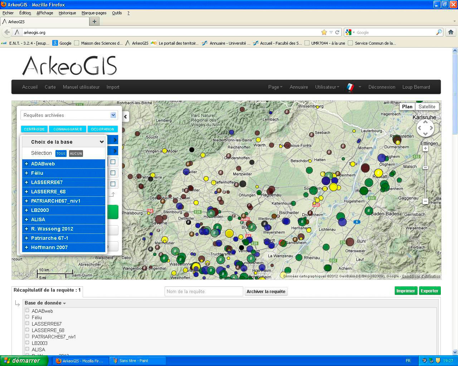The height and width of the screenshot is (366, 458).
Task: Open the Fichier menu
Action: coord(8,13)
